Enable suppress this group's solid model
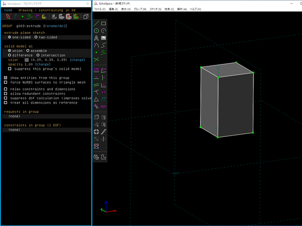This screenshot has height=226, width=302. [x=10, y=69]
